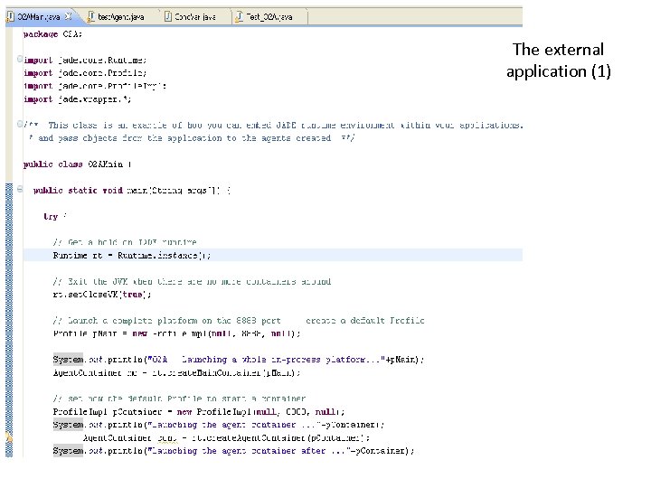Image resolution: width=651 pixels, height=488 pixels.
Task: Click the comment line 'and pass objects from the application'
Action: click(192, 138)
